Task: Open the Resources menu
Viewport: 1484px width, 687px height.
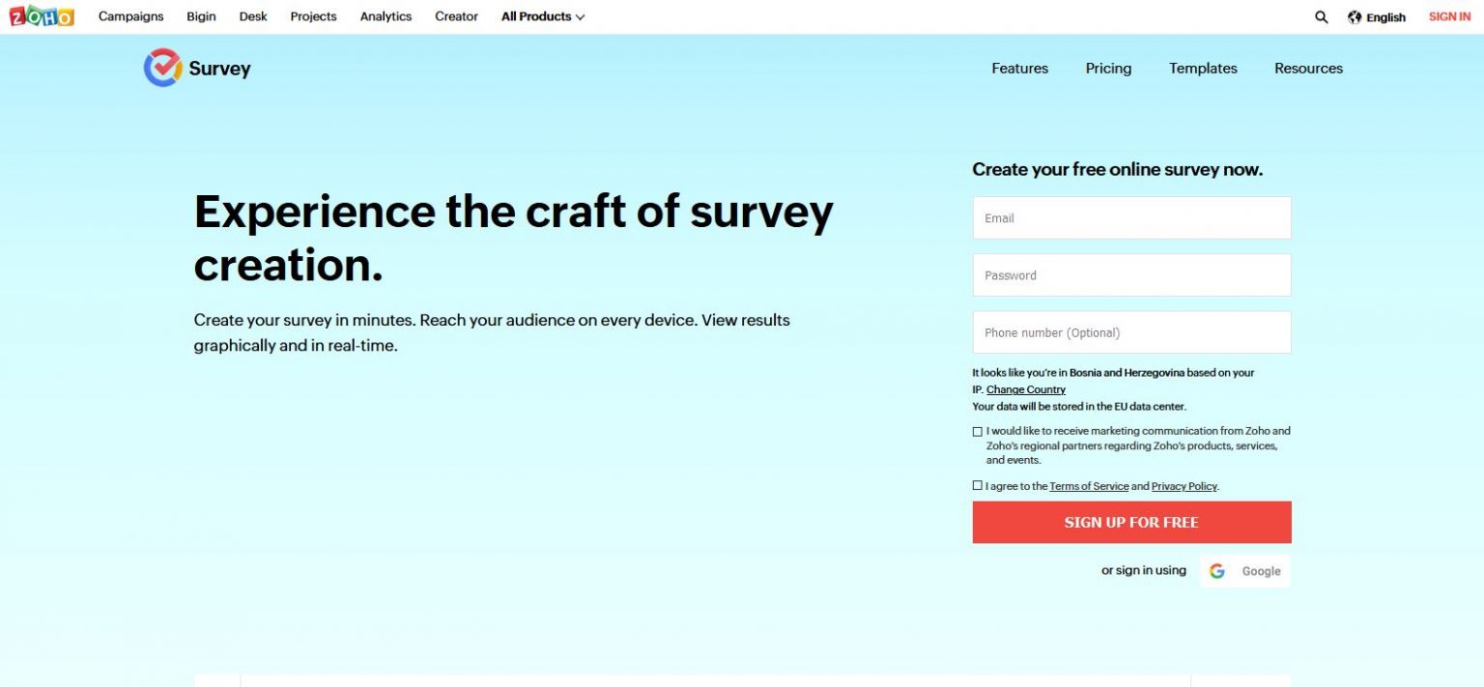Action: click(x=1307, y=68)
